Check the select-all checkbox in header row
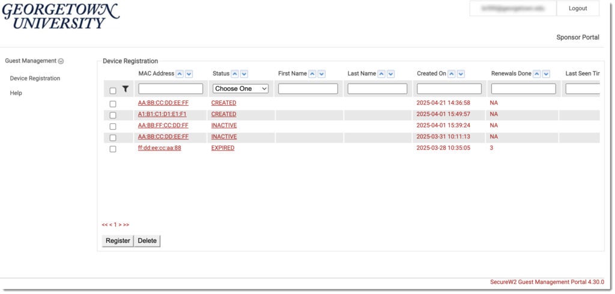Screen dimensions: 615x294 click(x=113, y=91)
